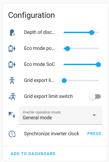Viewport: 109px width, 162px height.
Task: Click the Depth of discharge slider handle
Action: (92, 33)
